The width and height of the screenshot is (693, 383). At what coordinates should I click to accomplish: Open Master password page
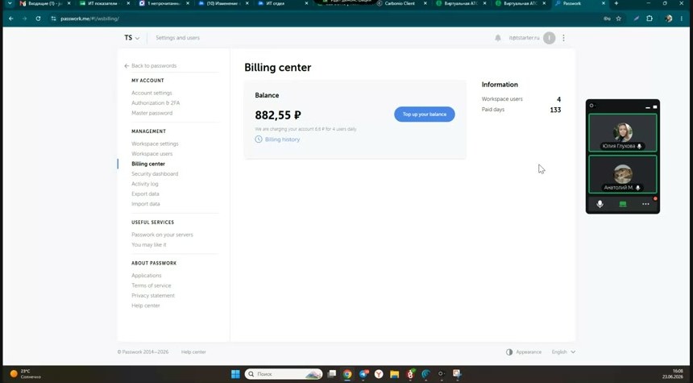point(152,113)
